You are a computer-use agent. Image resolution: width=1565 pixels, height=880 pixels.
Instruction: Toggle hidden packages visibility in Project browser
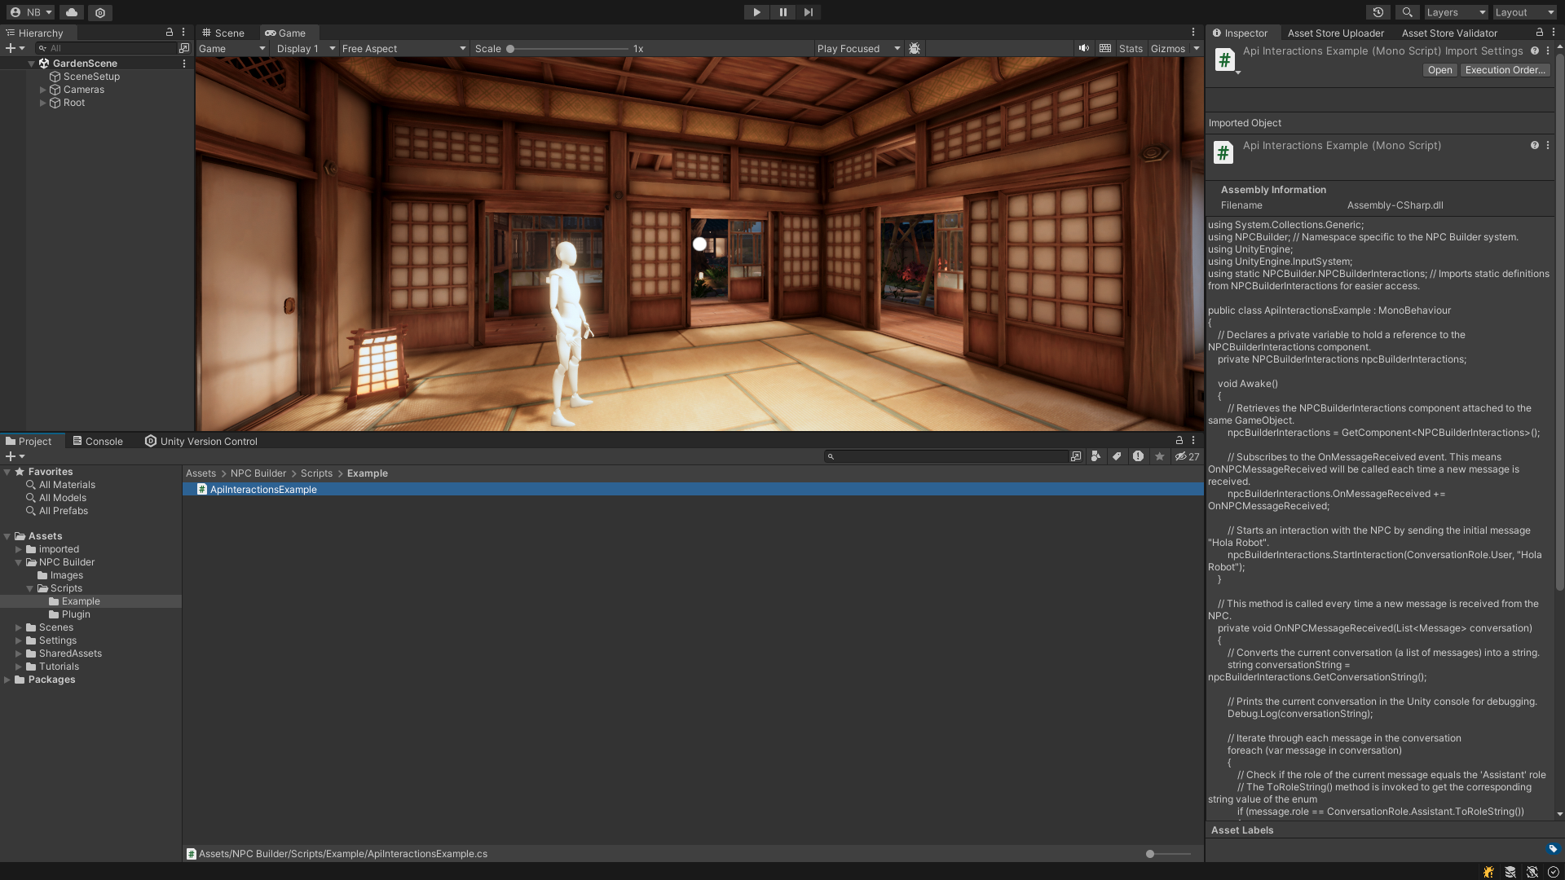click(x=1180, y=456)
